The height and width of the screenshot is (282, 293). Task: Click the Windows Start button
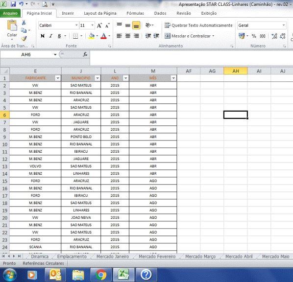pos(10,275)
